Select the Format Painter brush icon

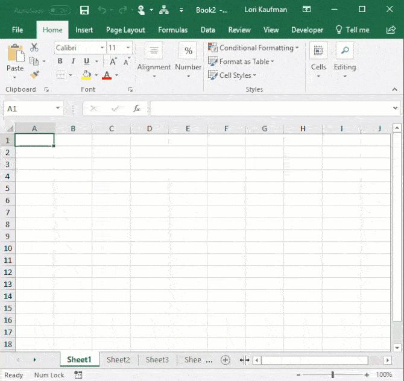(x=34, y=75)
